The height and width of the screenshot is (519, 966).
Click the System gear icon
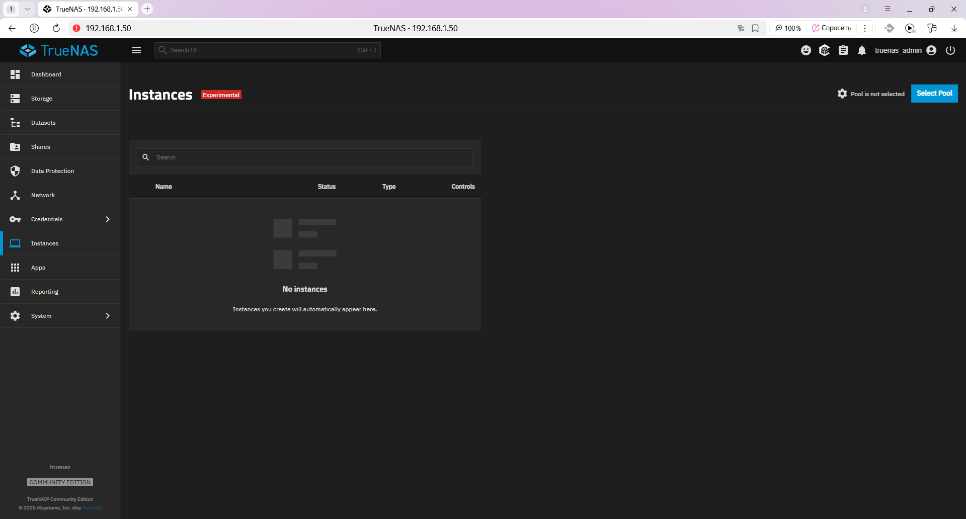click(15, 316)
